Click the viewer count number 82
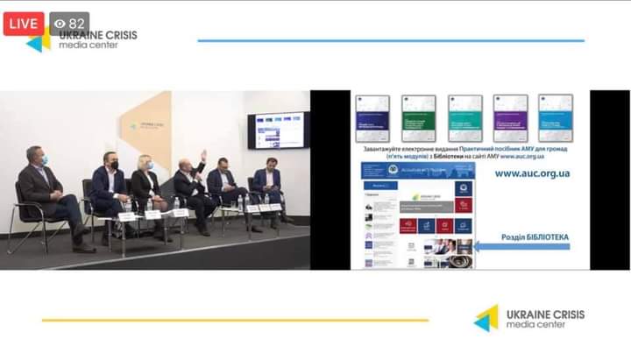Screen dimensions: 631x360 click(x=76, y=24)
